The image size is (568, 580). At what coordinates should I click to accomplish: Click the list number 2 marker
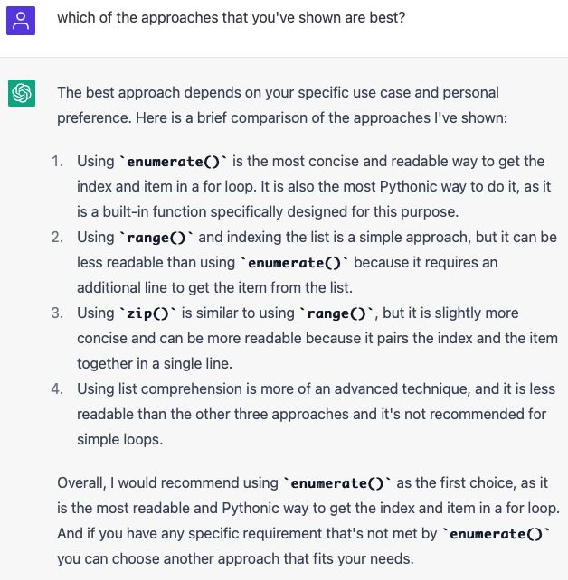pos(57,238)
